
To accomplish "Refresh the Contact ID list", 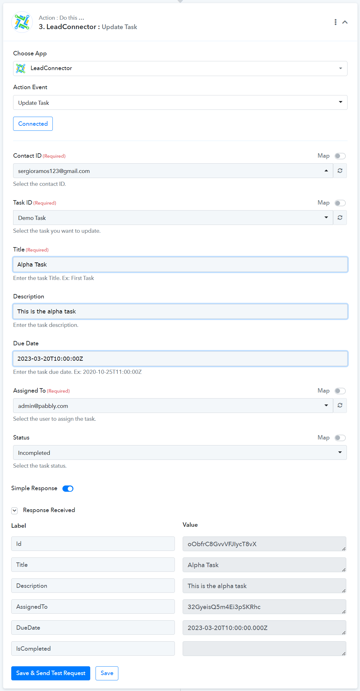I will point(340,171).
